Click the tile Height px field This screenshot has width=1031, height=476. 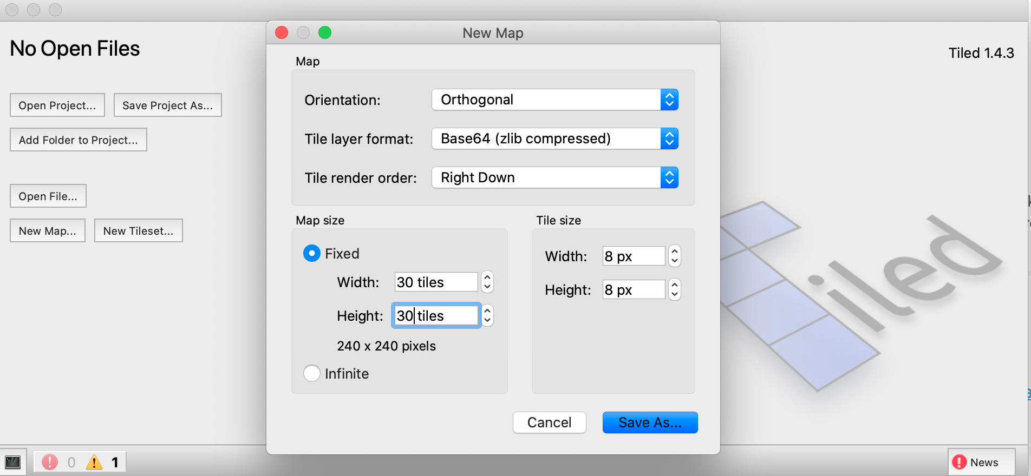[x=634, y=289]
